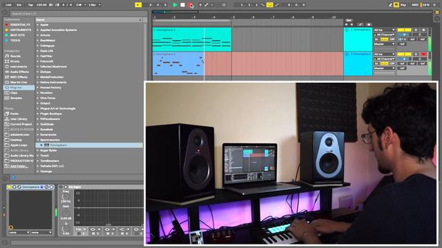Click the MIDI arrangement overdub plus icon
This screenshot has width=442, height=248.
tap(200, 5)
